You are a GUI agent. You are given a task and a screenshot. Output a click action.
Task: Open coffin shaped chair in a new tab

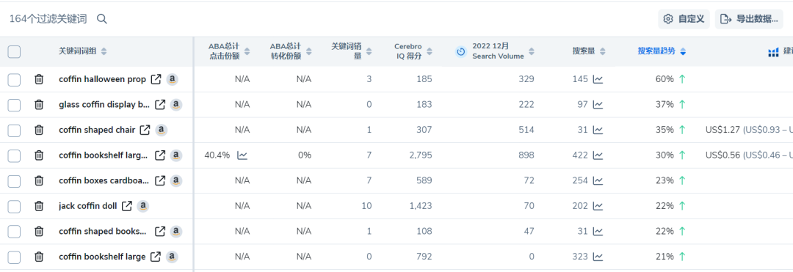(x=145, y=130)
